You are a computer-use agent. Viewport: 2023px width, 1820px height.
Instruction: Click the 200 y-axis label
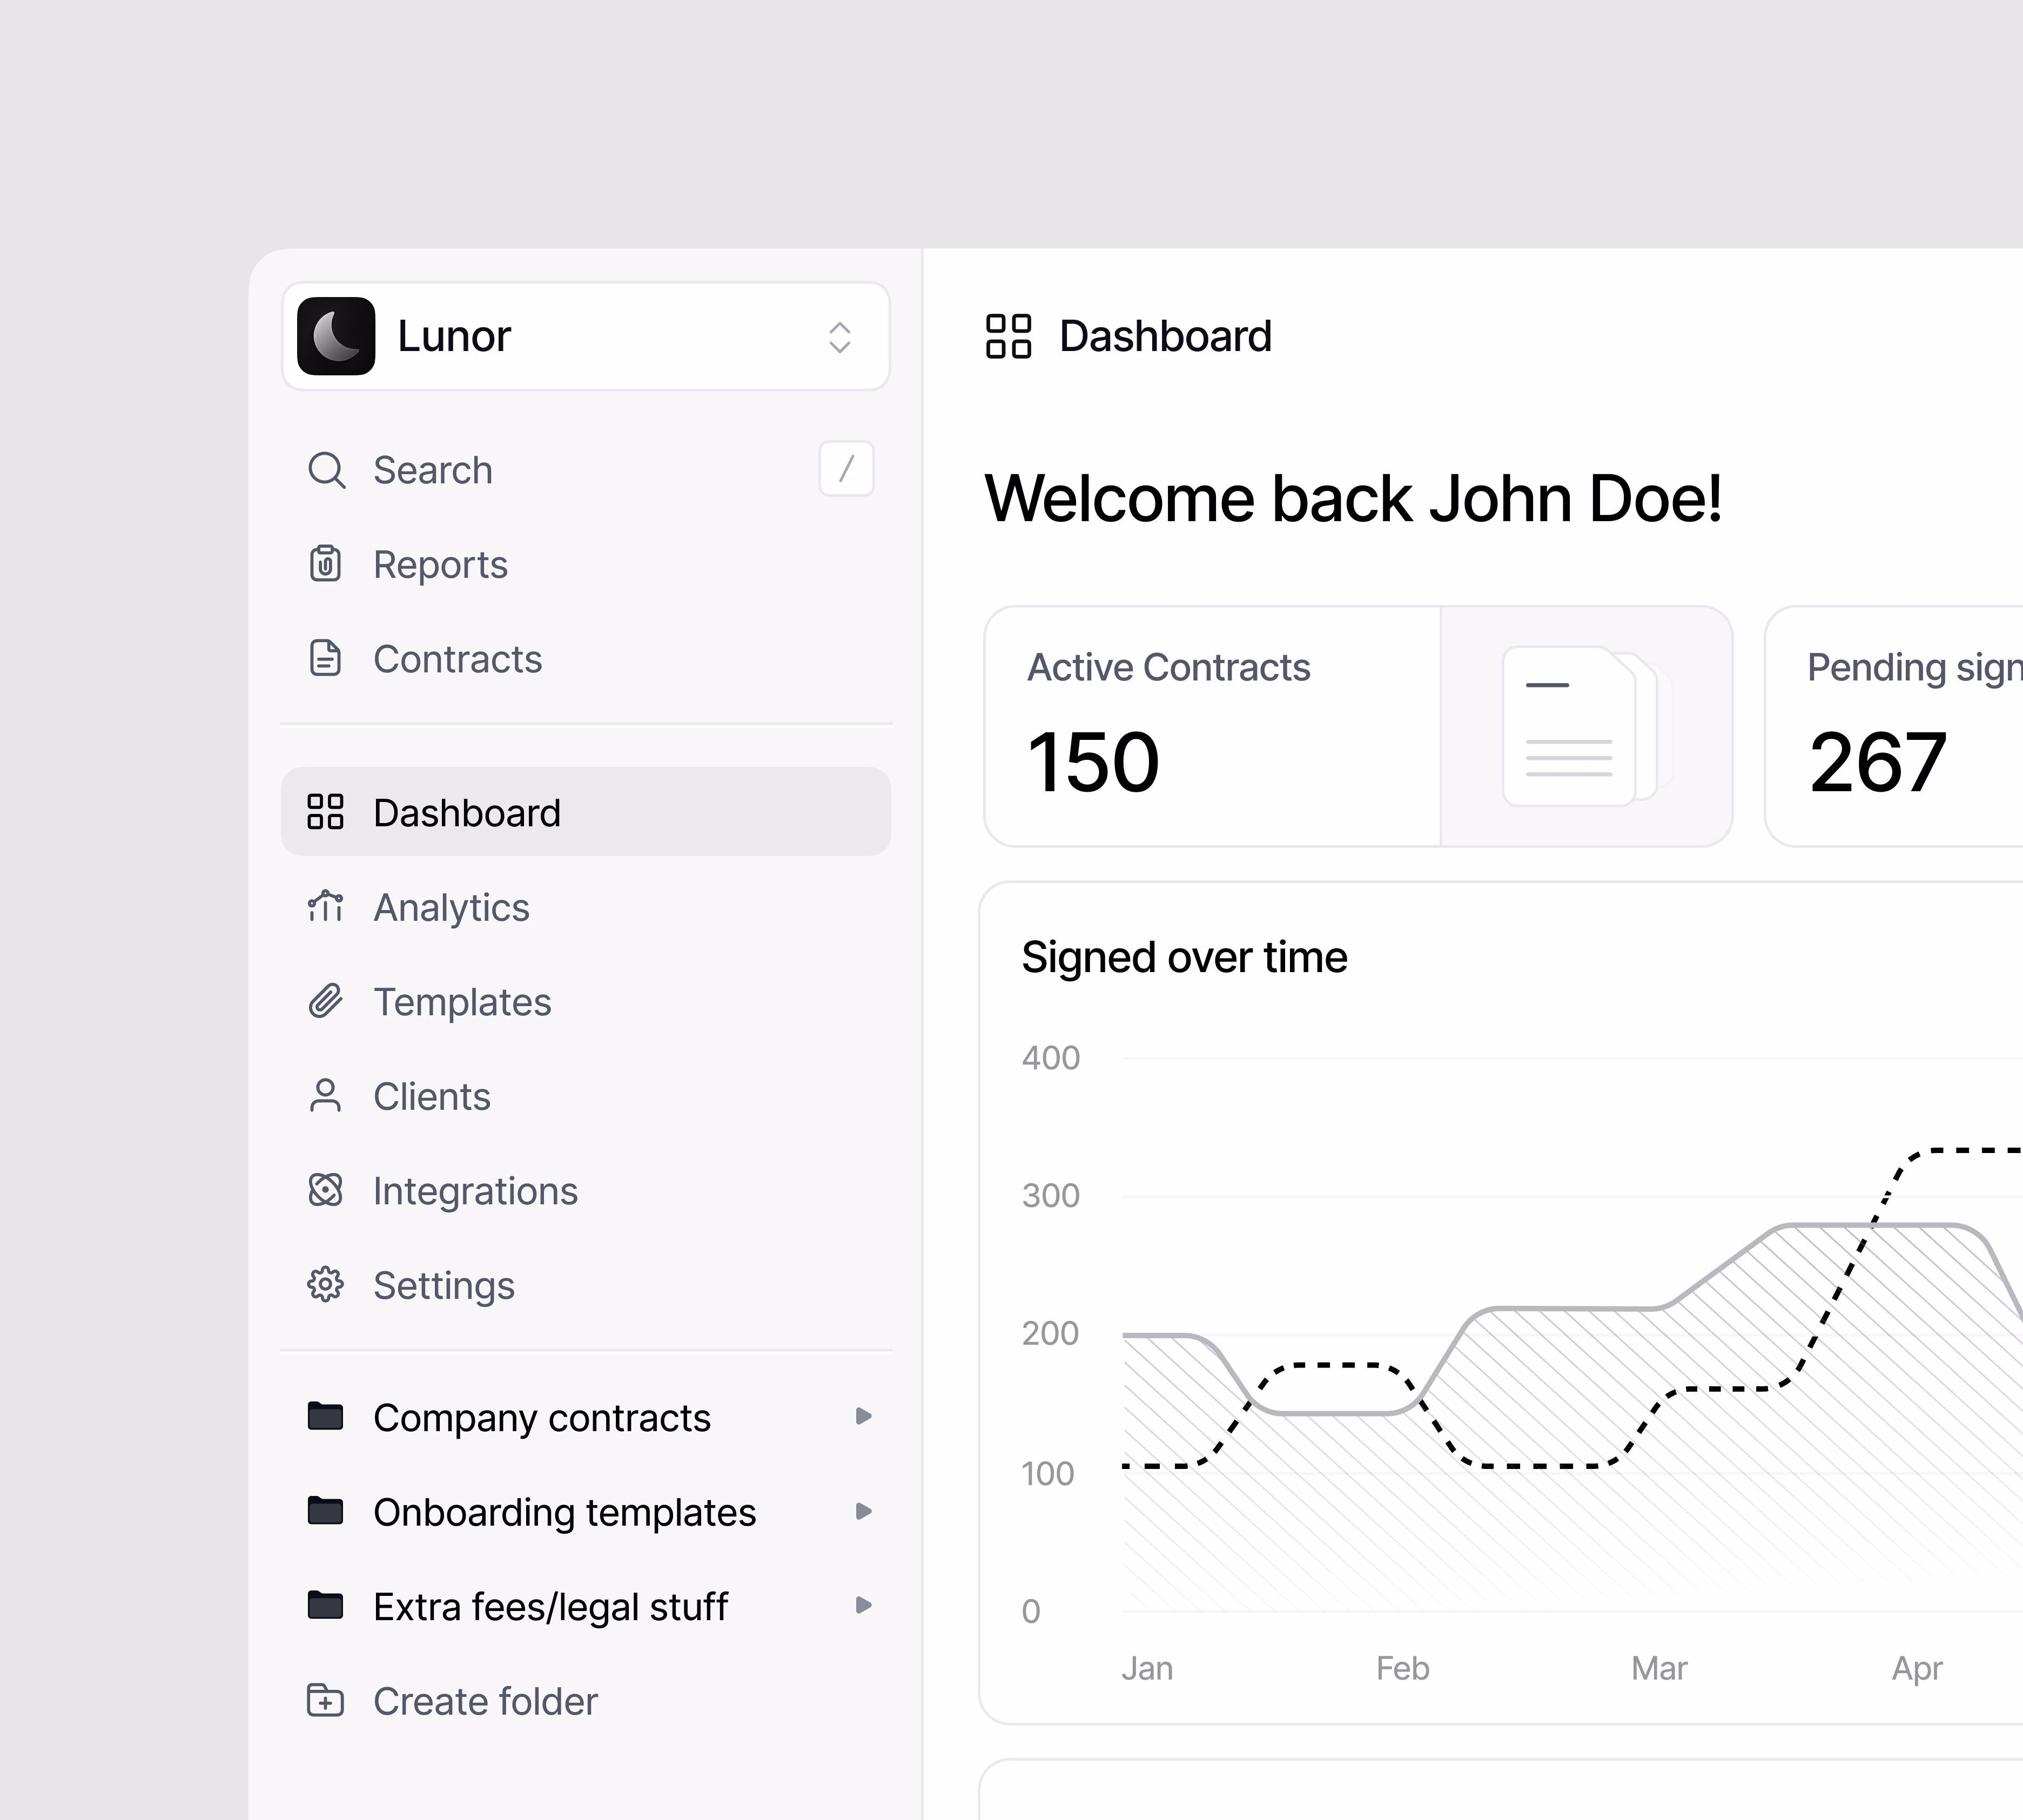click(1051, 1334)
